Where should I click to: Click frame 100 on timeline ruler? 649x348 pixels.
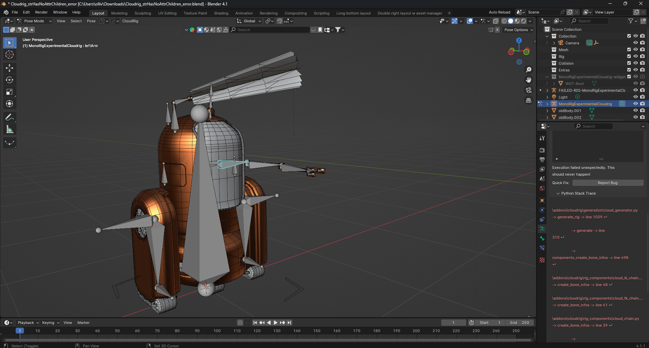click(217, 331)
